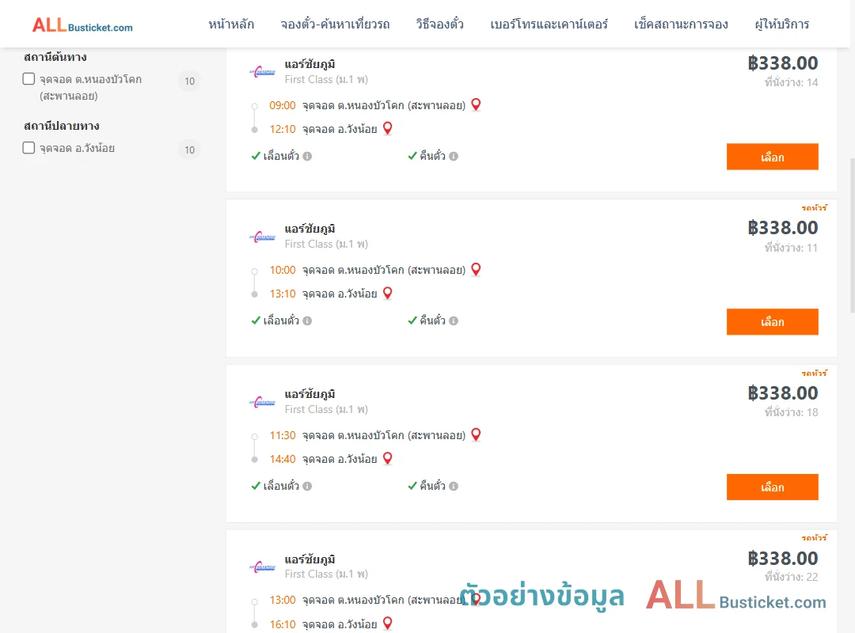855x633 pixels.
Task: Click the 16:10 arrival time
Action: pyautogui.click(x=283, y=624)
